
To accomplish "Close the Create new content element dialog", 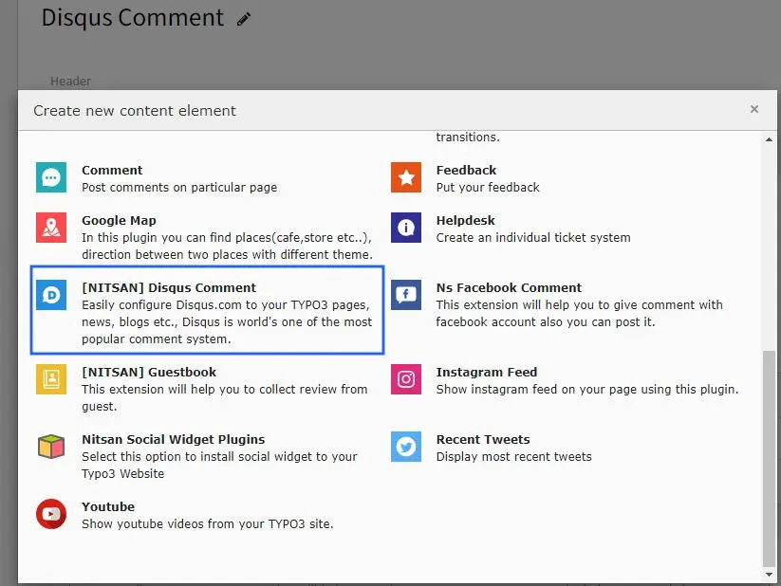I will [754, 109].
